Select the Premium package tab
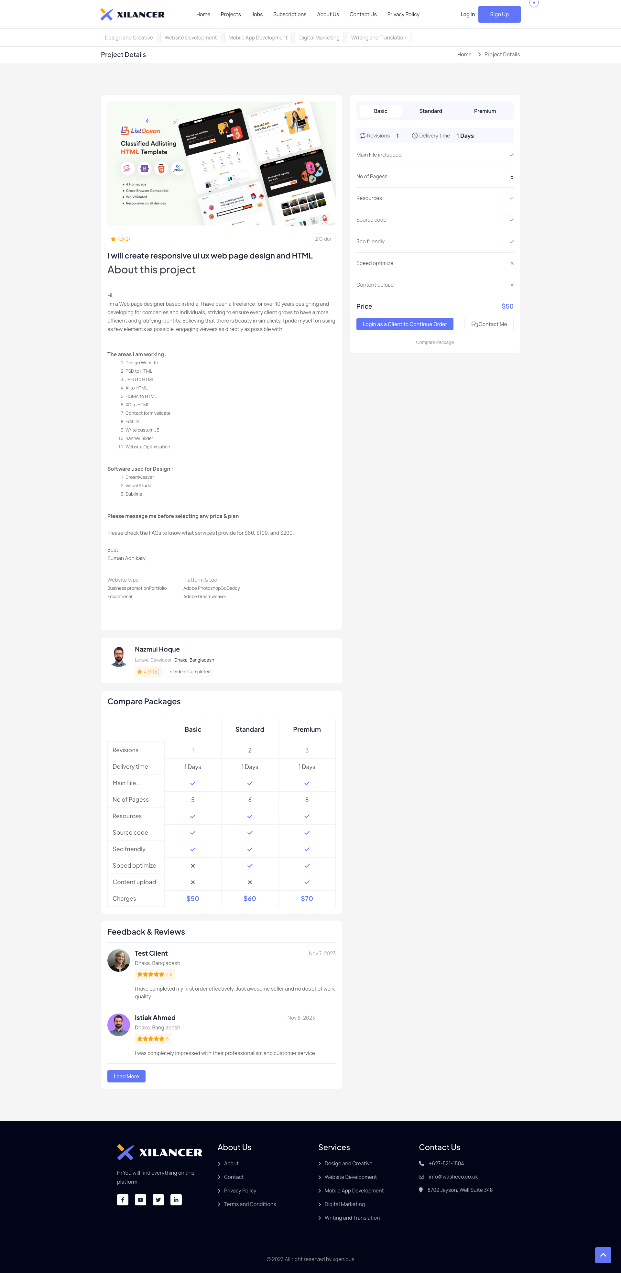 coord(485,111)
